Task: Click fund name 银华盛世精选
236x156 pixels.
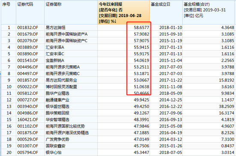Action: click(x=57, y=107)
